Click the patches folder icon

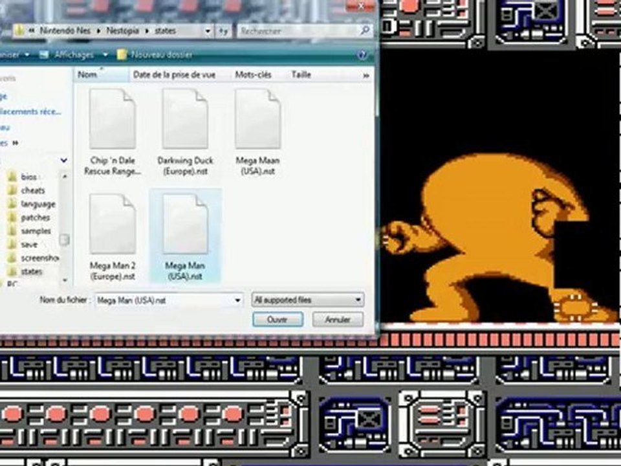click(12, 217)
